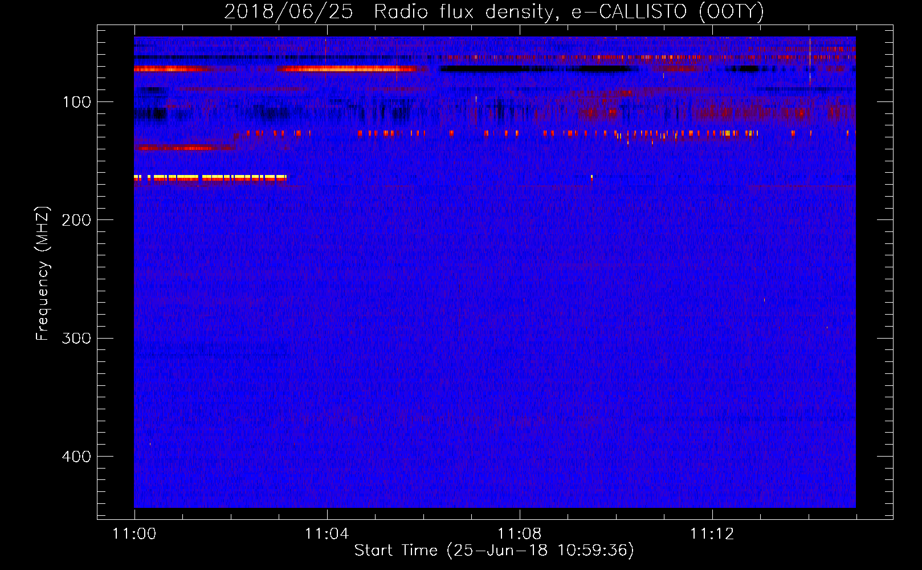
Task: Click the 11:12 time tick label
Action: point(712,534)
